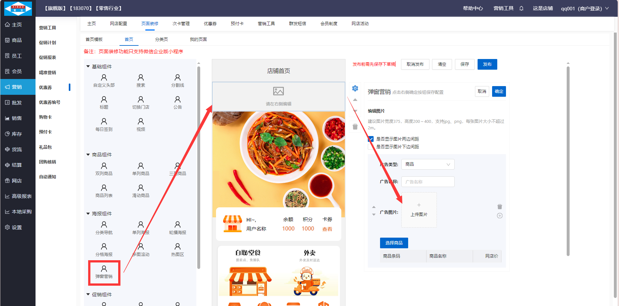The width and height of the screenshot is (619, 306).
Task: Open the blue gear settings icon
Action: pyautogui.click(x=355, y=88)
